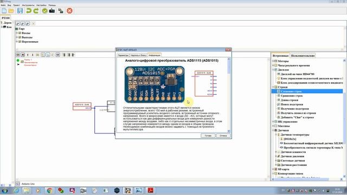Click crossed-out board icon in board toolbar
The width and height of the screenshot is (347, 195).
pos(23,55)
